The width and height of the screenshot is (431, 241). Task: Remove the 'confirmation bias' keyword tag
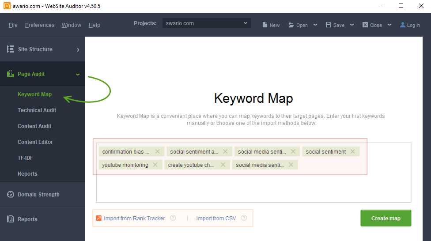pyautogui.click(x=157, y=151)
